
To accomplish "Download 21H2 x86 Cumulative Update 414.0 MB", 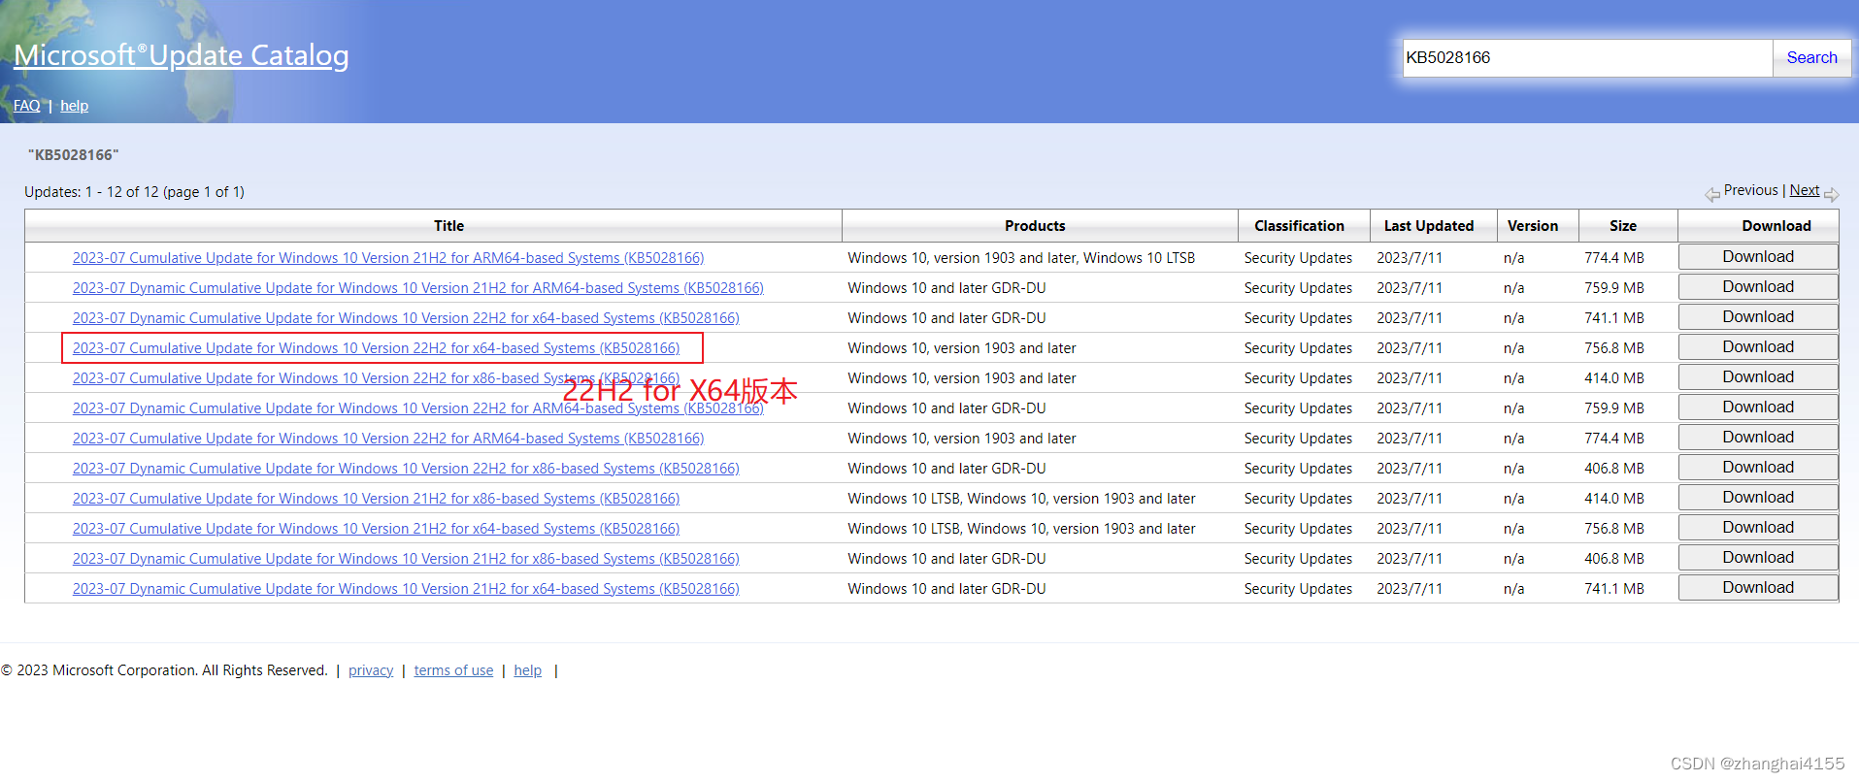I will (x=1758, y=498).
